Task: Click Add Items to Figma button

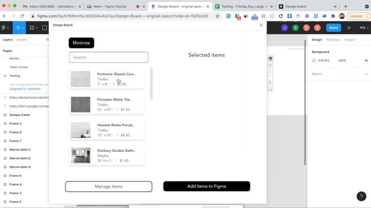Action: (206, 186)
